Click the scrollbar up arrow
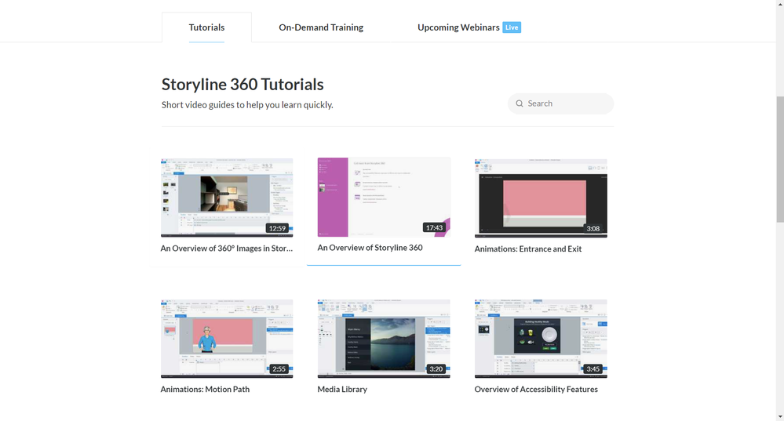This screenshot has height=421, width=784. (x=780, y=3)
